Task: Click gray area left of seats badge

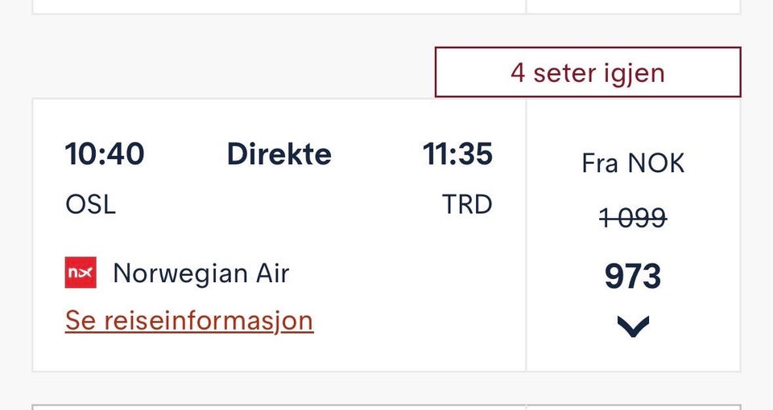Action: click(232, 72)
